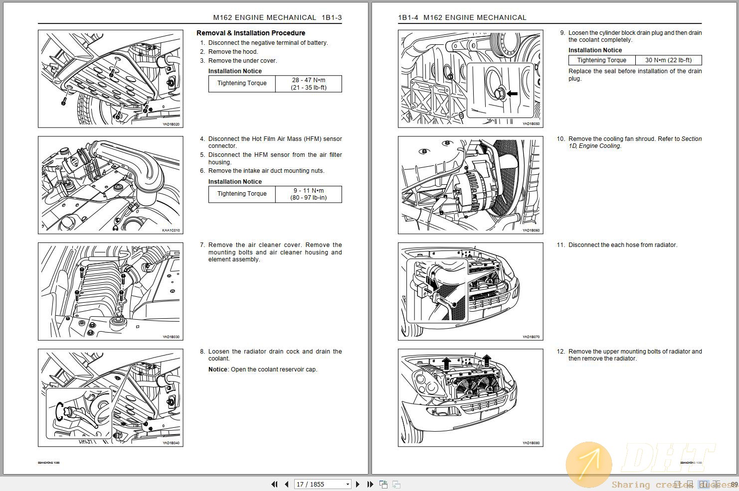Click the intake air duct figure KAA1C010
This screenshot has height=491, width=739.
(x=111, y=185)
